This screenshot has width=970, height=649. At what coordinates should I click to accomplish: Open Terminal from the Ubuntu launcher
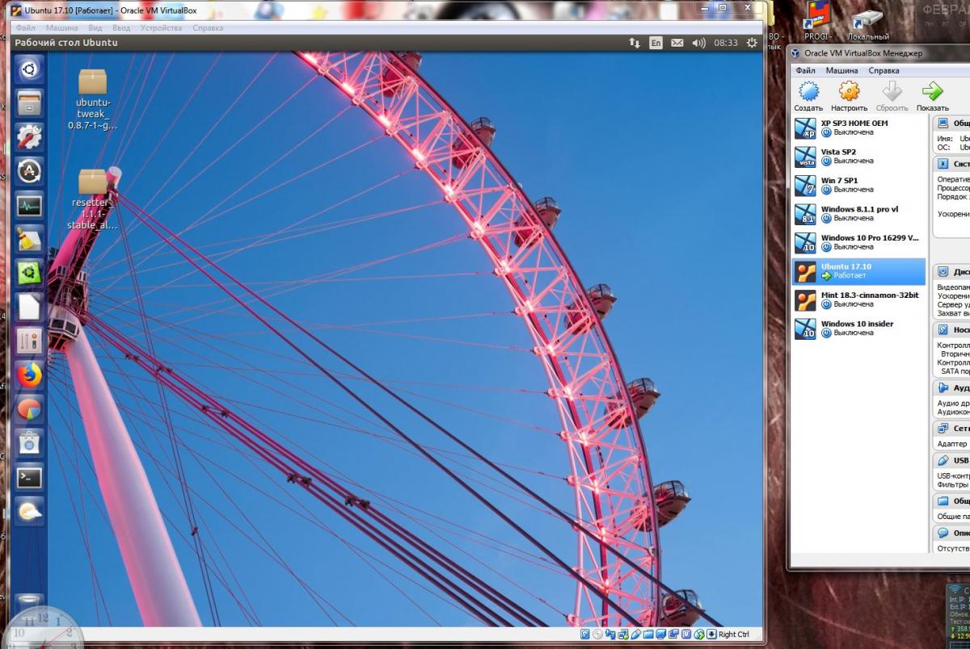(30, 477)
